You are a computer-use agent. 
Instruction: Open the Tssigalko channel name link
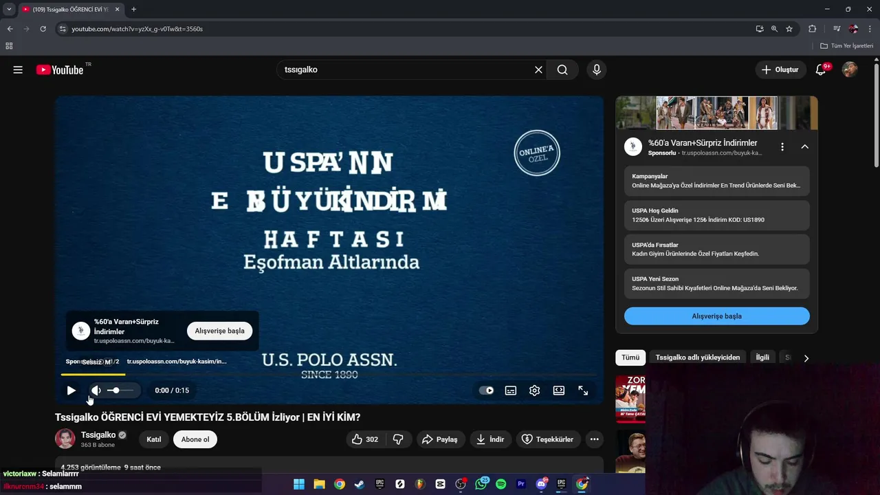click(x=98, y=435)
